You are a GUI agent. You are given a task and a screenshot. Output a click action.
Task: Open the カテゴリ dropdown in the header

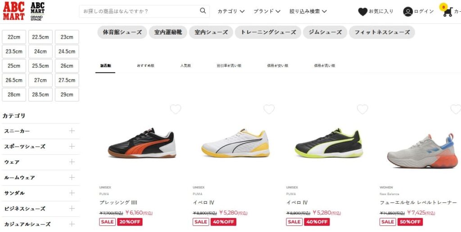(231, 11)
